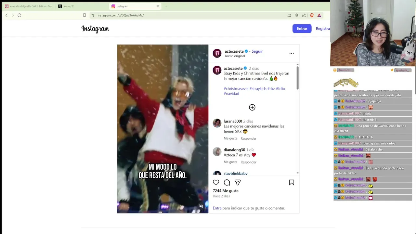Go back with the browser back arrow
Image resolution: width=416 pixels, height=234 pixels.
point(6,15)
